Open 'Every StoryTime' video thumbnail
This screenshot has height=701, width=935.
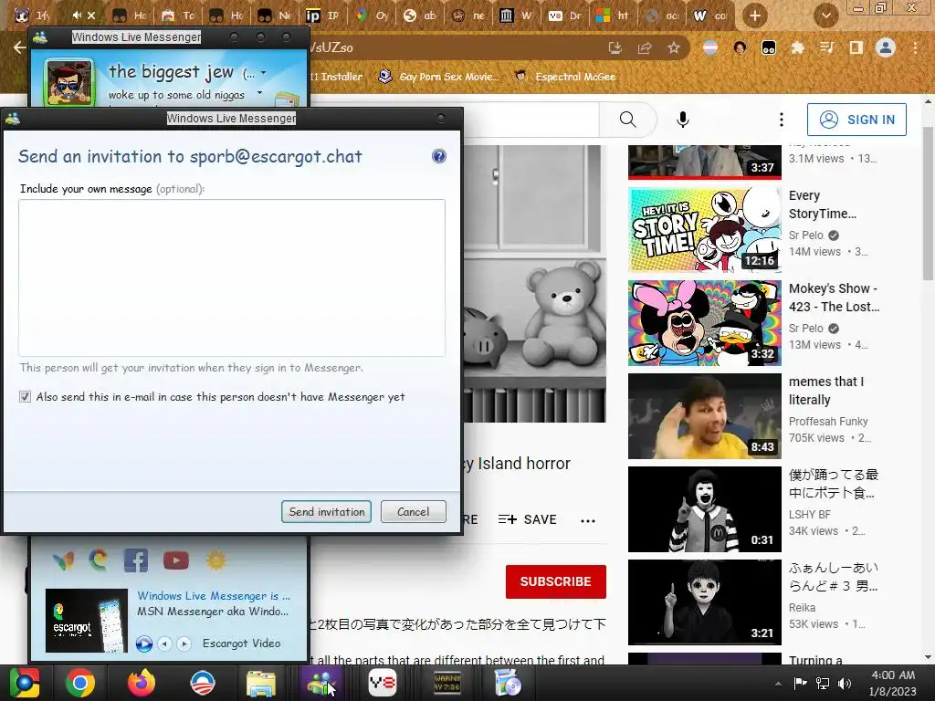pyautogui.click(x=705, y=230)
